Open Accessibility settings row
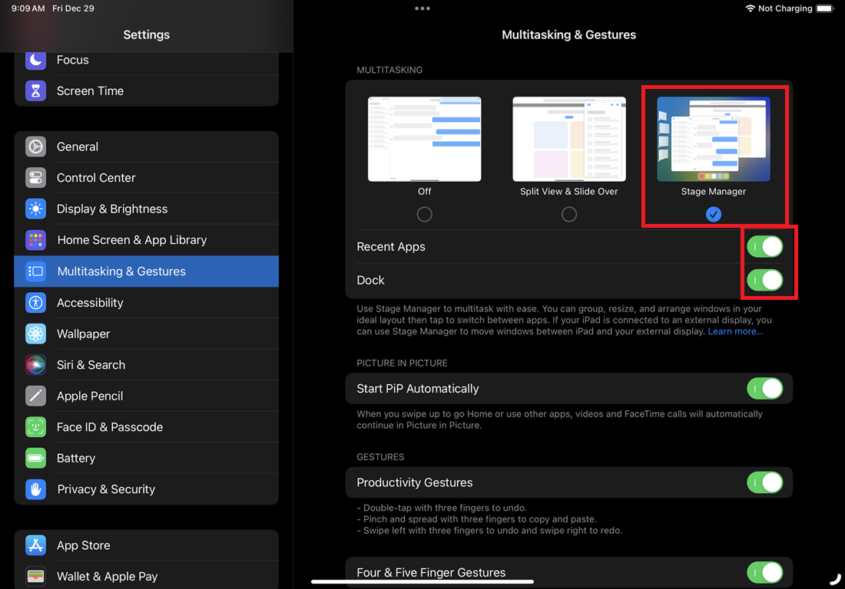Image resolution: width=845 pixels, height=589 pixels. [147, 302]
